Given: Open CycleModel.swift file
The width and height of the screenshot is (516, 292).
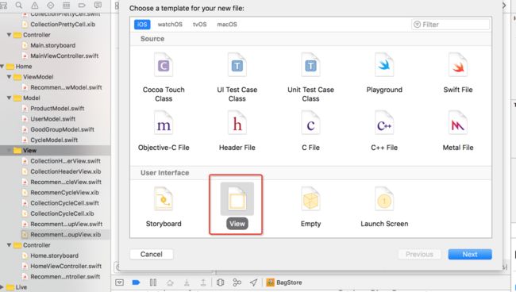Looking at the screenshot, I should tap(54, 140).
